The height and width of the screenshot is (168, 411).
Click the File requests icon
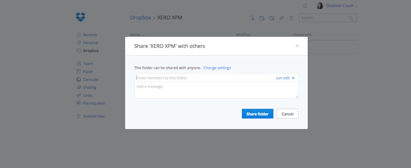(79, 103)
